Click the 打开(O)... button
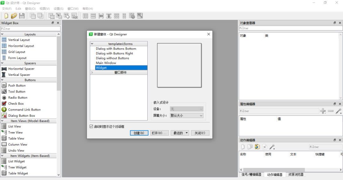The height and width of the screenshot is (180, 343). coord(159,133)
